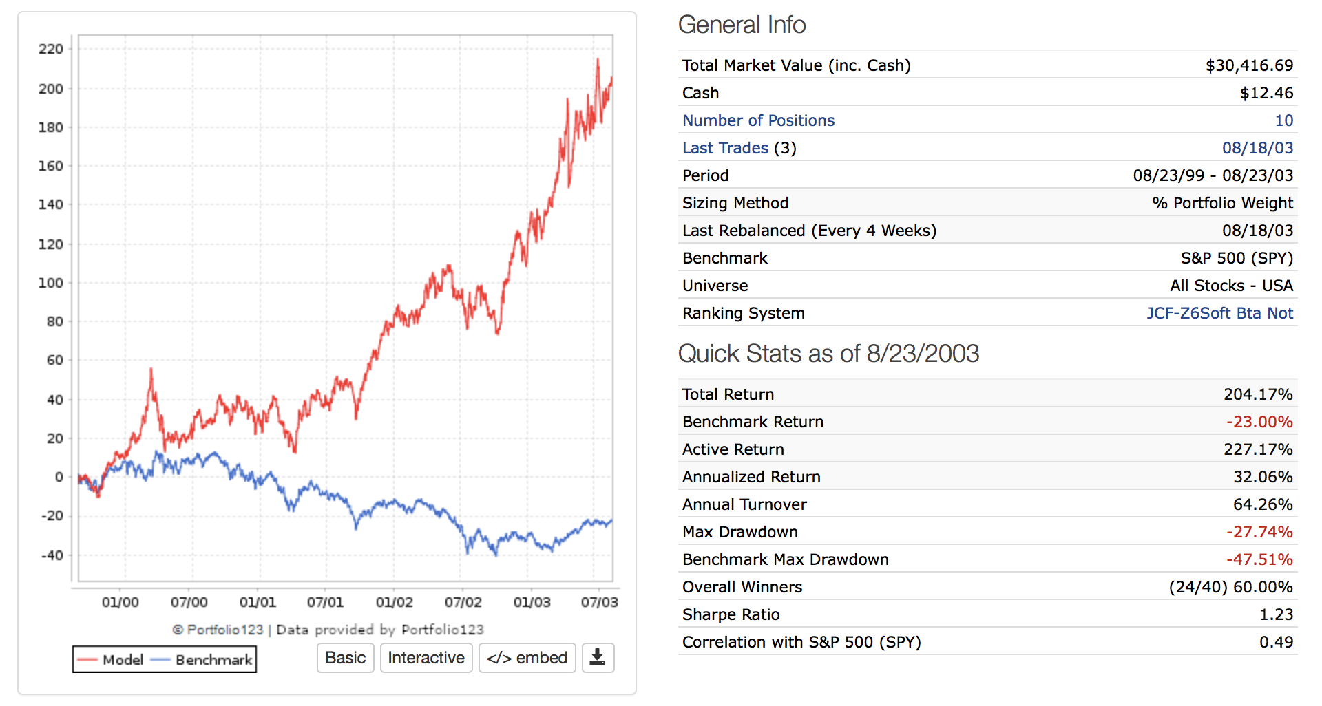Click the blue Benchmark line legend swatch
Screen dimensions: 1322x706
[160, 660]
